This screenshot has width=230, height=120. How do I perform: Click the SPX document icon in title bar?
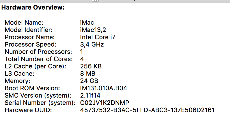pyautogui.click(x=95, y=1)
